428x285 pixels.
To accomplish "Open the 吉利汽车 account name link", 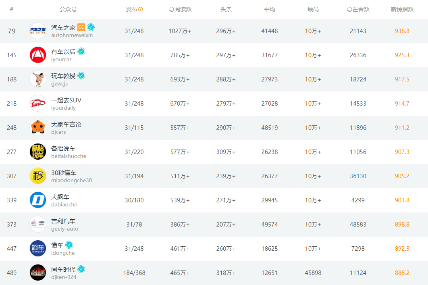I will pos(63,221).
